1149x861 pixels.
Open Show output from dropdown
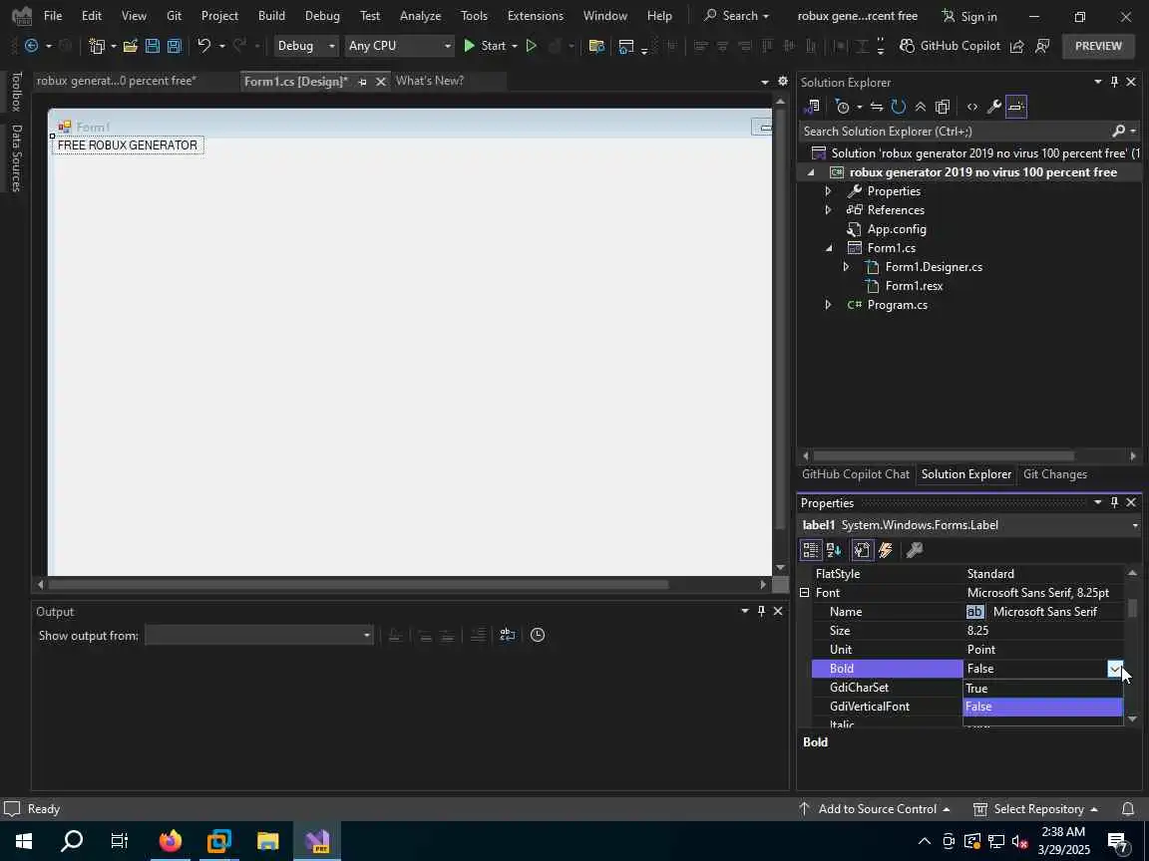[258, 635]
